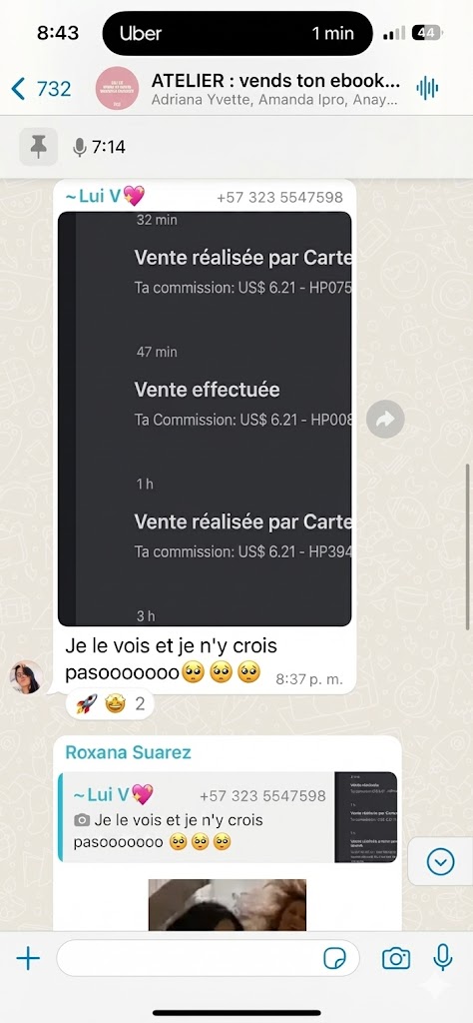The height and width of the screenshot is (1023, 473).
Task: Tap the microphone to record a voice message
Action: (443, 958)
